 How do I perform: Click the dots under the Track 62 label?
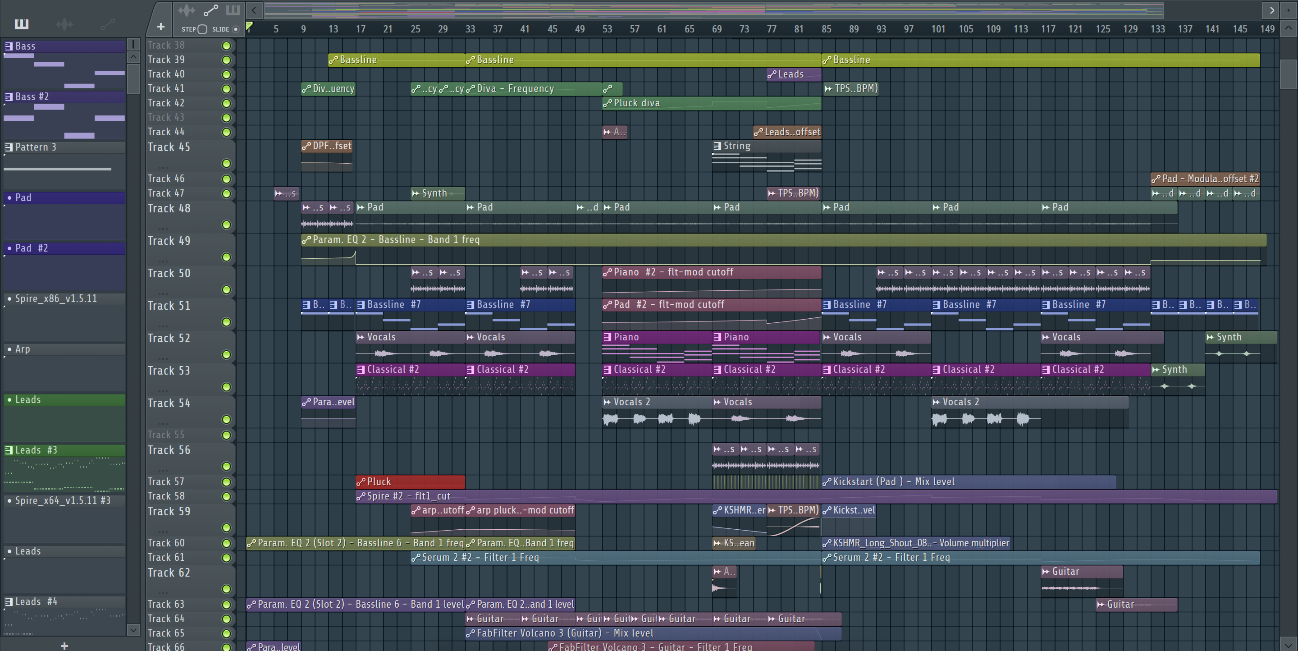coord(163,592)
